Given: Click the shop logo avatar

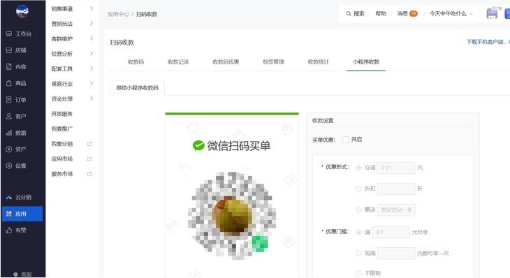Looking at the screenshot, I should (22, 11).
